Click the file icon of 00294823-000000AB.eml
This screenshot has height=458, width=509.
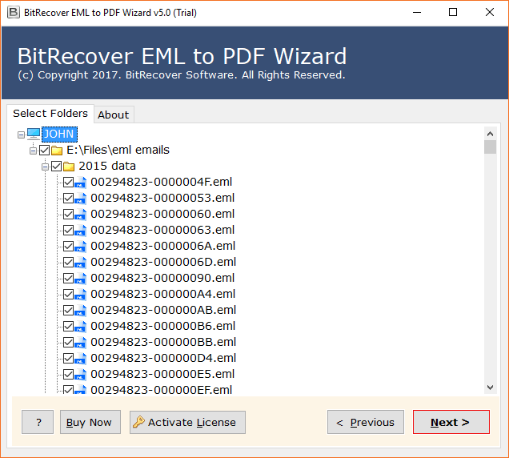[x=81, y=311]
